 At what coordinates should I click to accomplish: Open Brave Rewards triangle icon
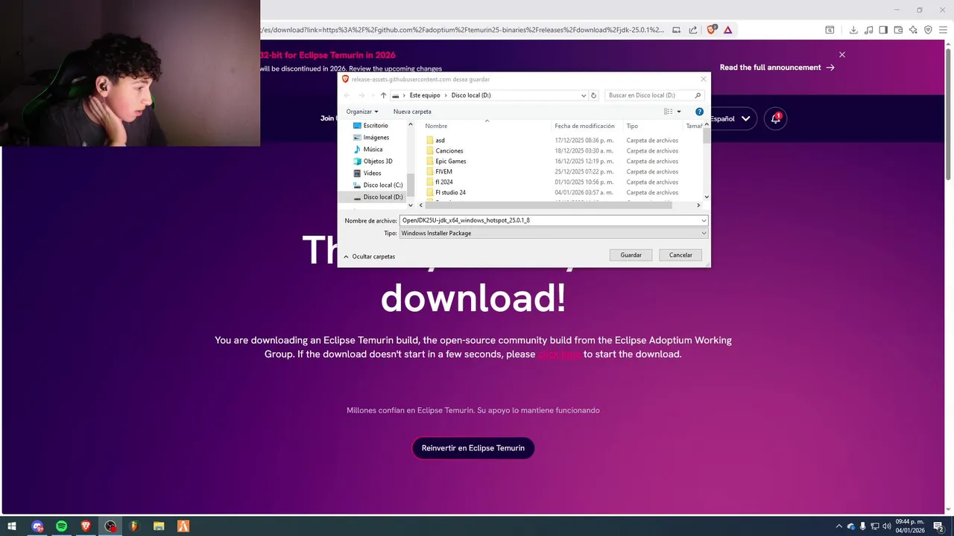pyautogui.click(x=727, y=30)
